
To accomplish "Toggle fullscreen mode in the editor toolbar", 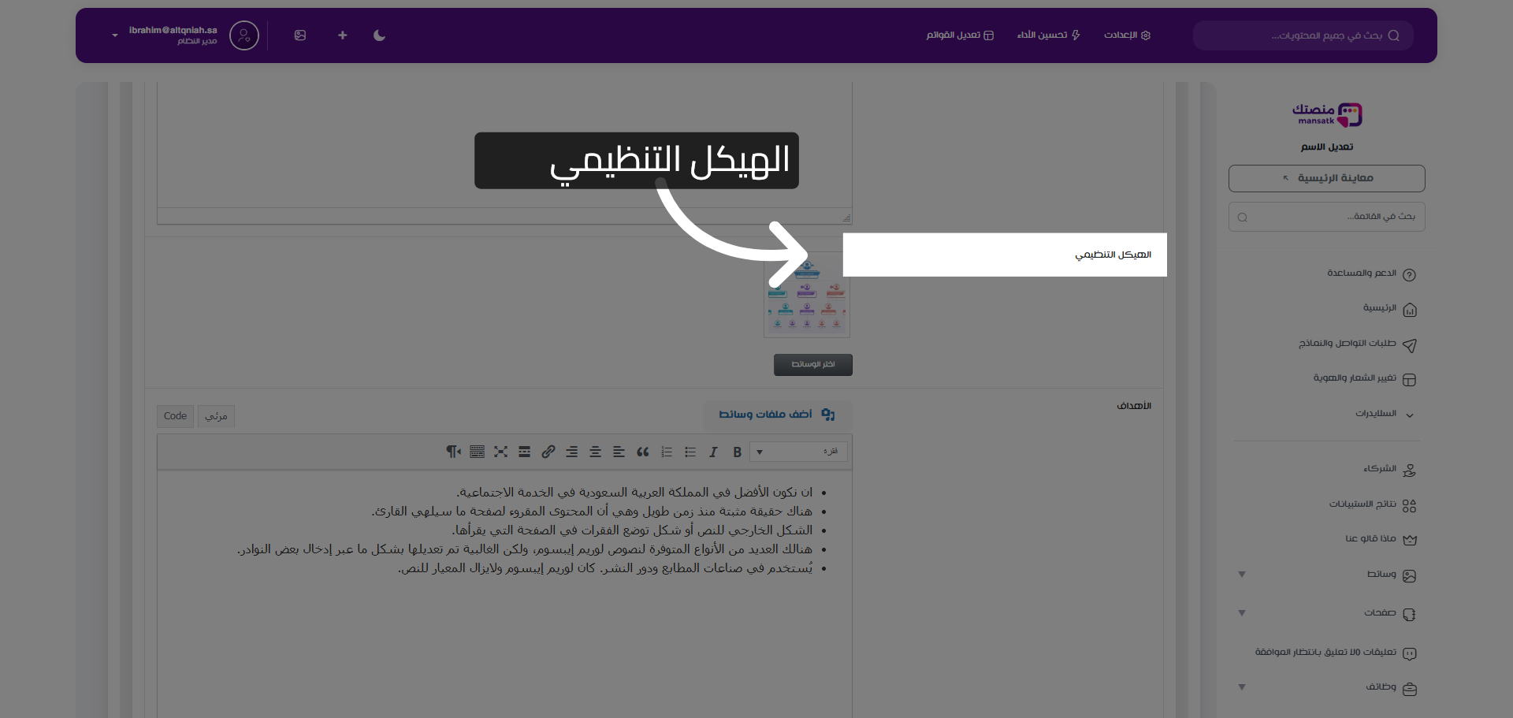I will coord(501,452).
